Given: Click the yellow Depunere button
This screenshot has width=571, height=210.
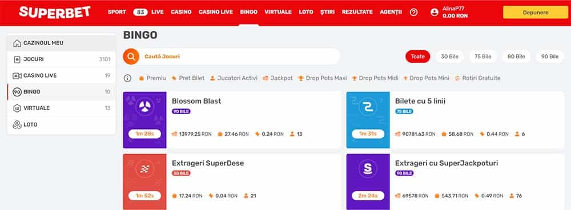Looking at the screenshot, I should (x=536, y=13).
